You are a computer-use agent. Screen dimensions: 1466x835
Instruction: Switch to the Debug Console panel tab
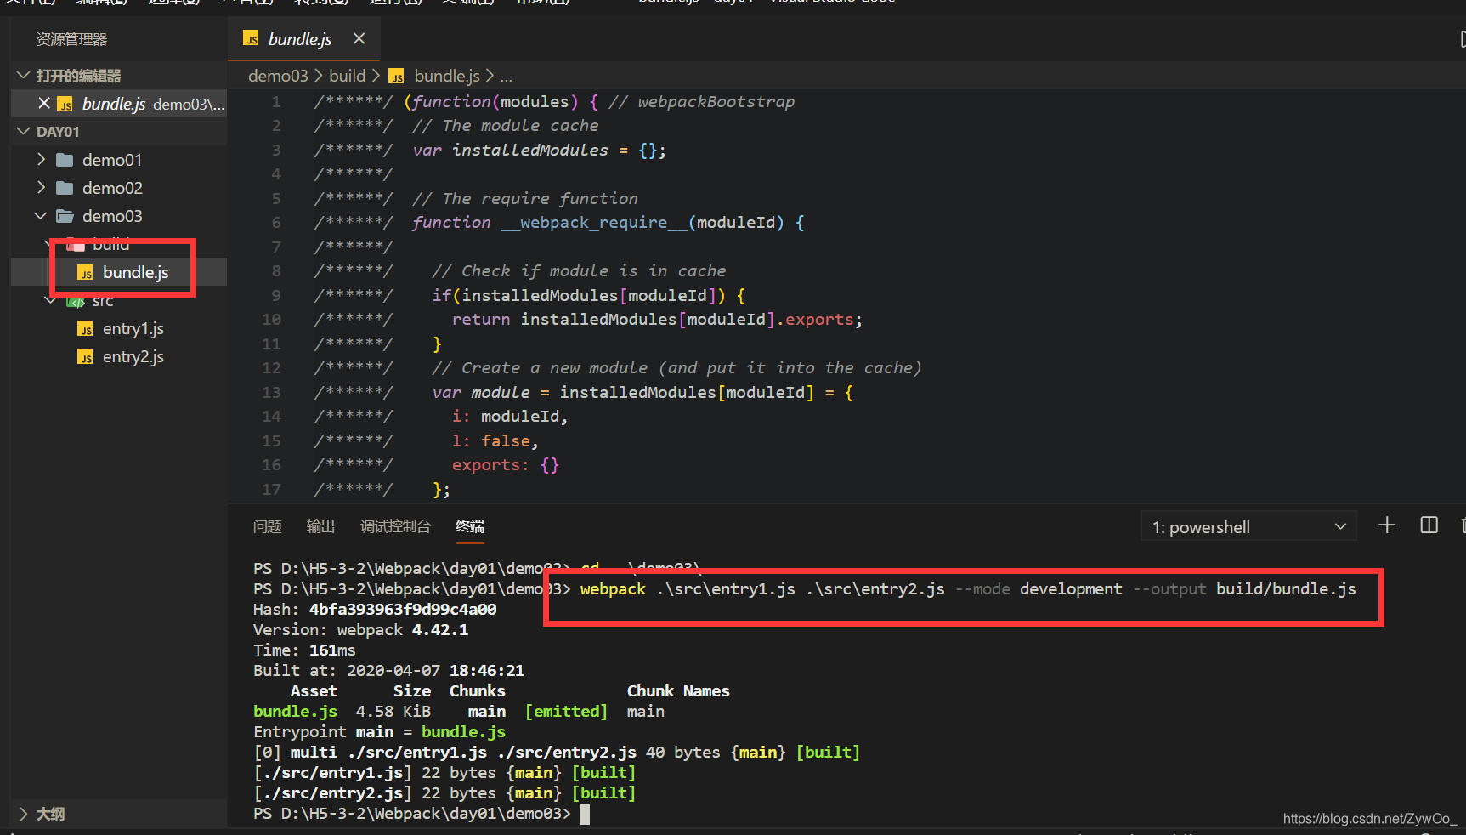pos(395,526)
